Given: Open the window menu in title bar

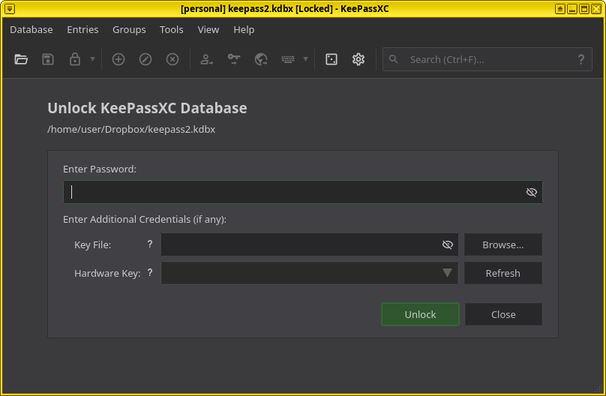Looking at the screenshot, I should [x=10, y=8].
